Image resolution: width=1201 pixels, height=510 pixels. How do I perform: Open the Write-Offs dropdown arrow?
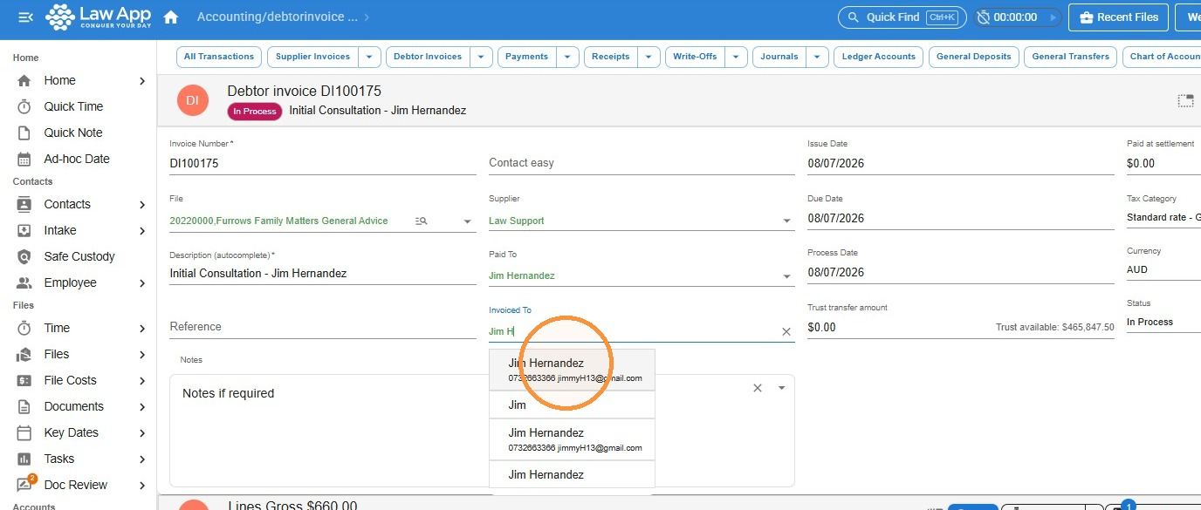737,57
